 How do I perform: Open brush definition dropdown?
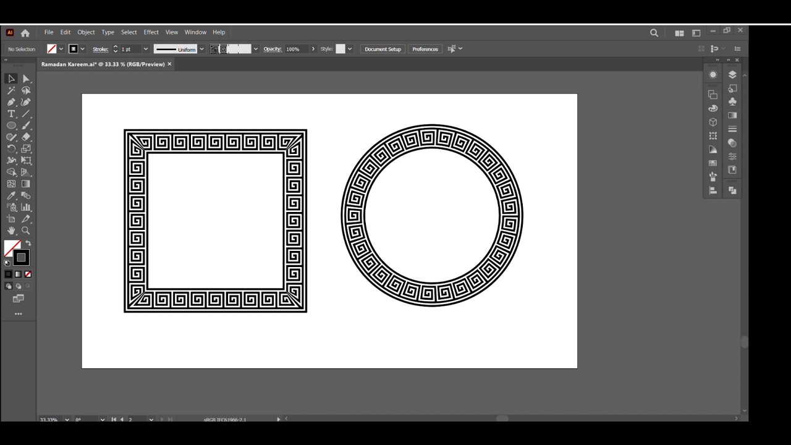pyautogui.click(x=255, y=49)
